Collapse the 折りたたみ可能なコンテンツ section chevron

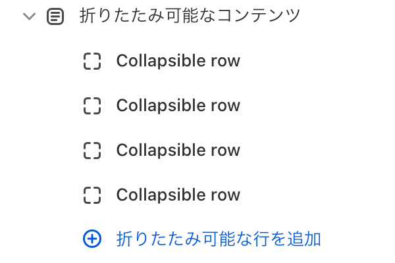pos(28,16)
